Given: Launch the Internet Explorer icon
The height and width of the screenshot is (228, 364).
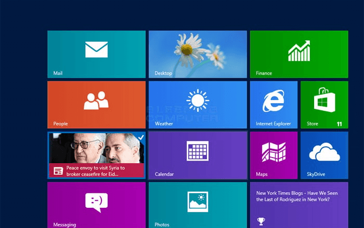Looking at the screenshot, I should pyautogui.click(x=274, y=101).
